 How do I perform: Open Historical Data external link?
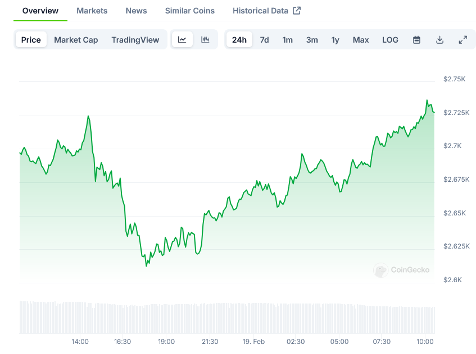pos(266,11)
